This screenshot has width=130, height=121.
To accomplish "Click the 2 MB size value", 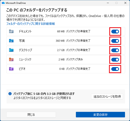I will click(61, 59).
